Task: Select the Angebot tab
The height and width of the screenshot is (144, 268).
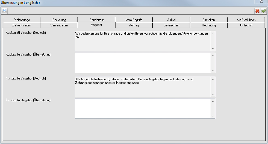Action: [96, 25]
